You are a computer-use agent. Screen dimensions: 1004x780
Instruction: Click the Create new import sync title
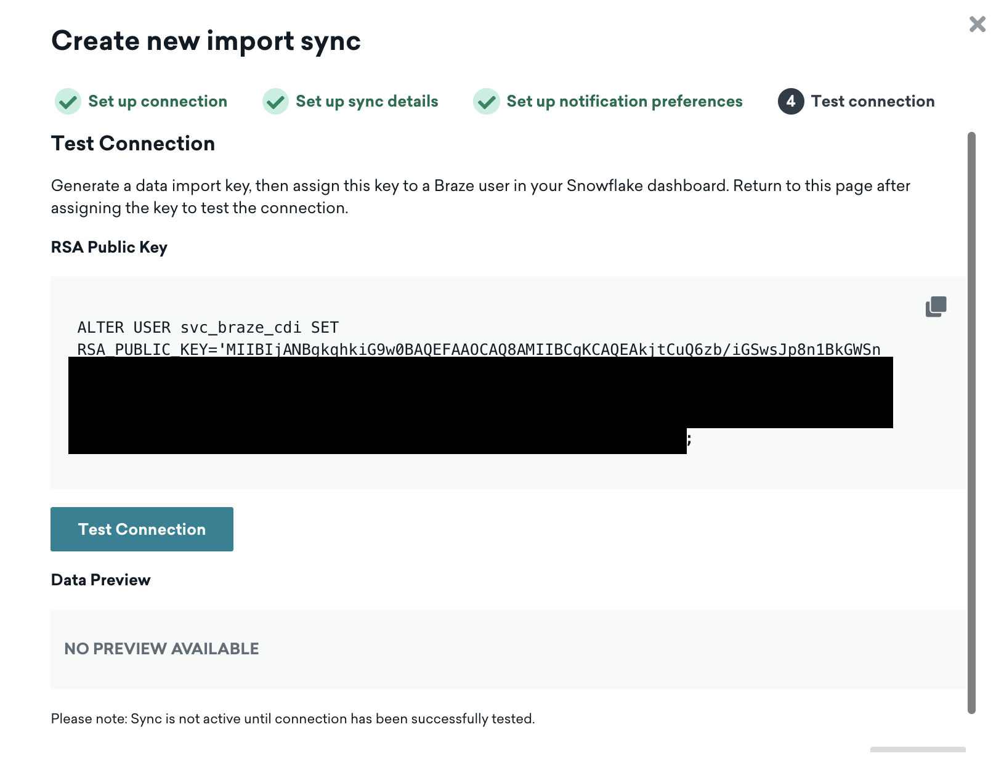206,41
